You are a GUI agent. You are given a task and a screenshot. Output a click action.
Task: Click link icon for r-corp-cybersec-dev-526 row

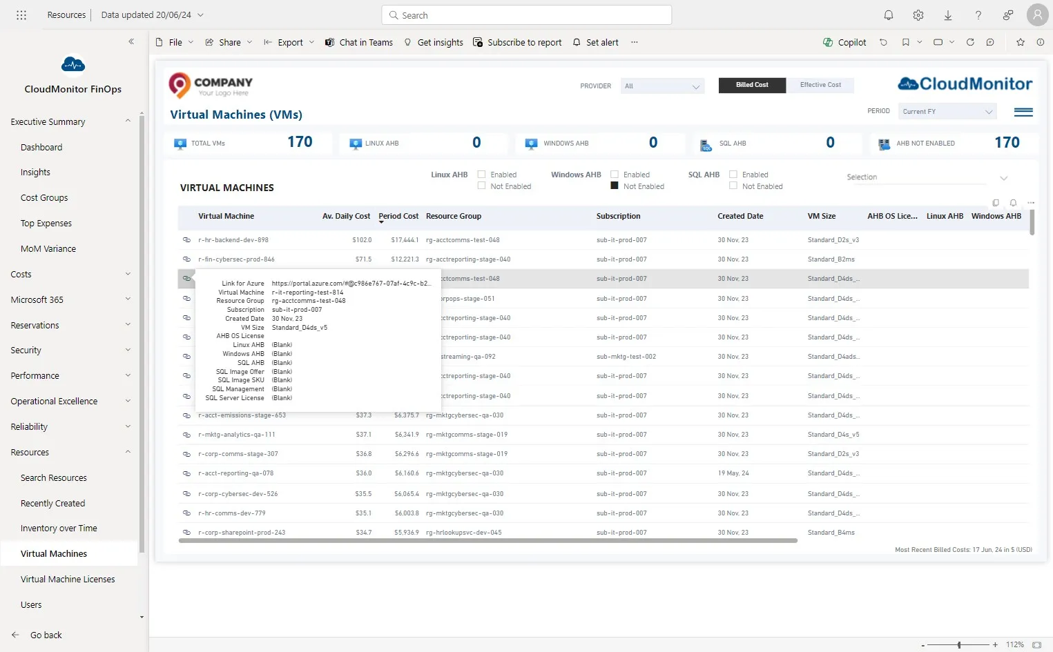(x=186, y=494)
